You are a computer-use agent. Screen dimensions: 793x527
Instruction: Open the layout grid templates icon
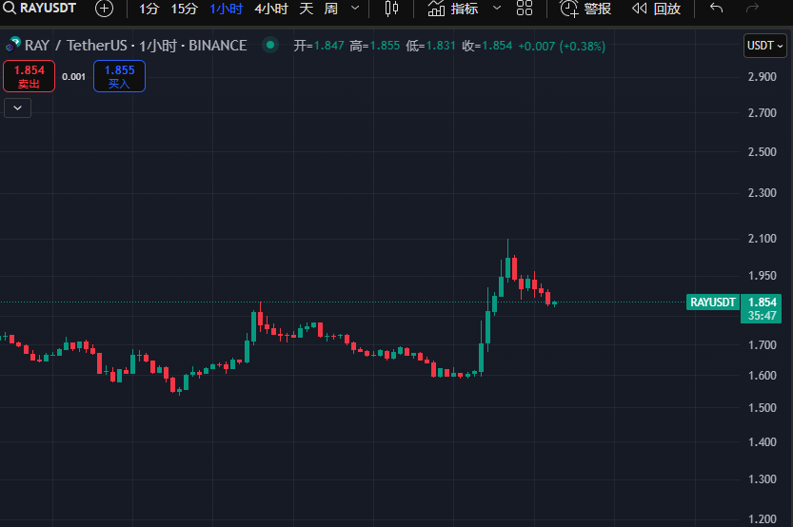click(x=525, y=9)
